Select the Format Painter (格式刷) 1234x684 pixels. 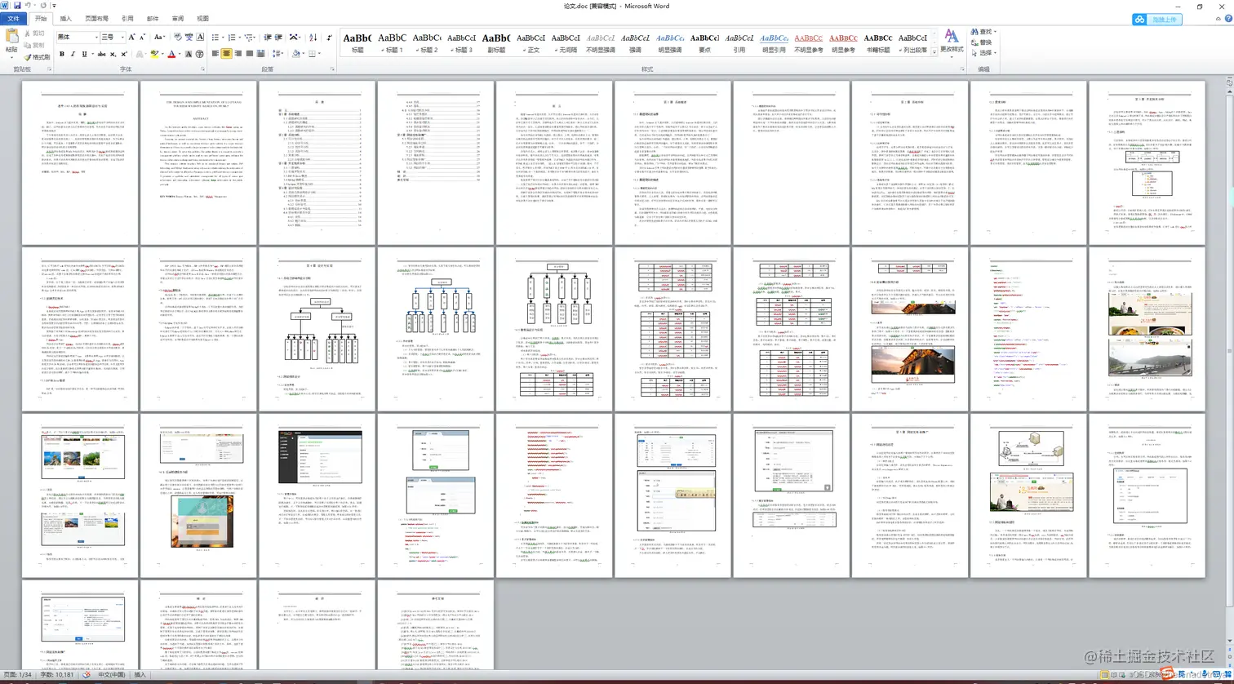click(x=37, y=57)
